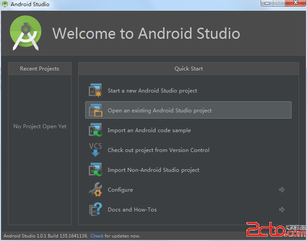The width and height of the screenshot is (307, 241).
Task: Select Import Non-Android Studio project text
Action: pyautogui.click(x=153, y=170)
